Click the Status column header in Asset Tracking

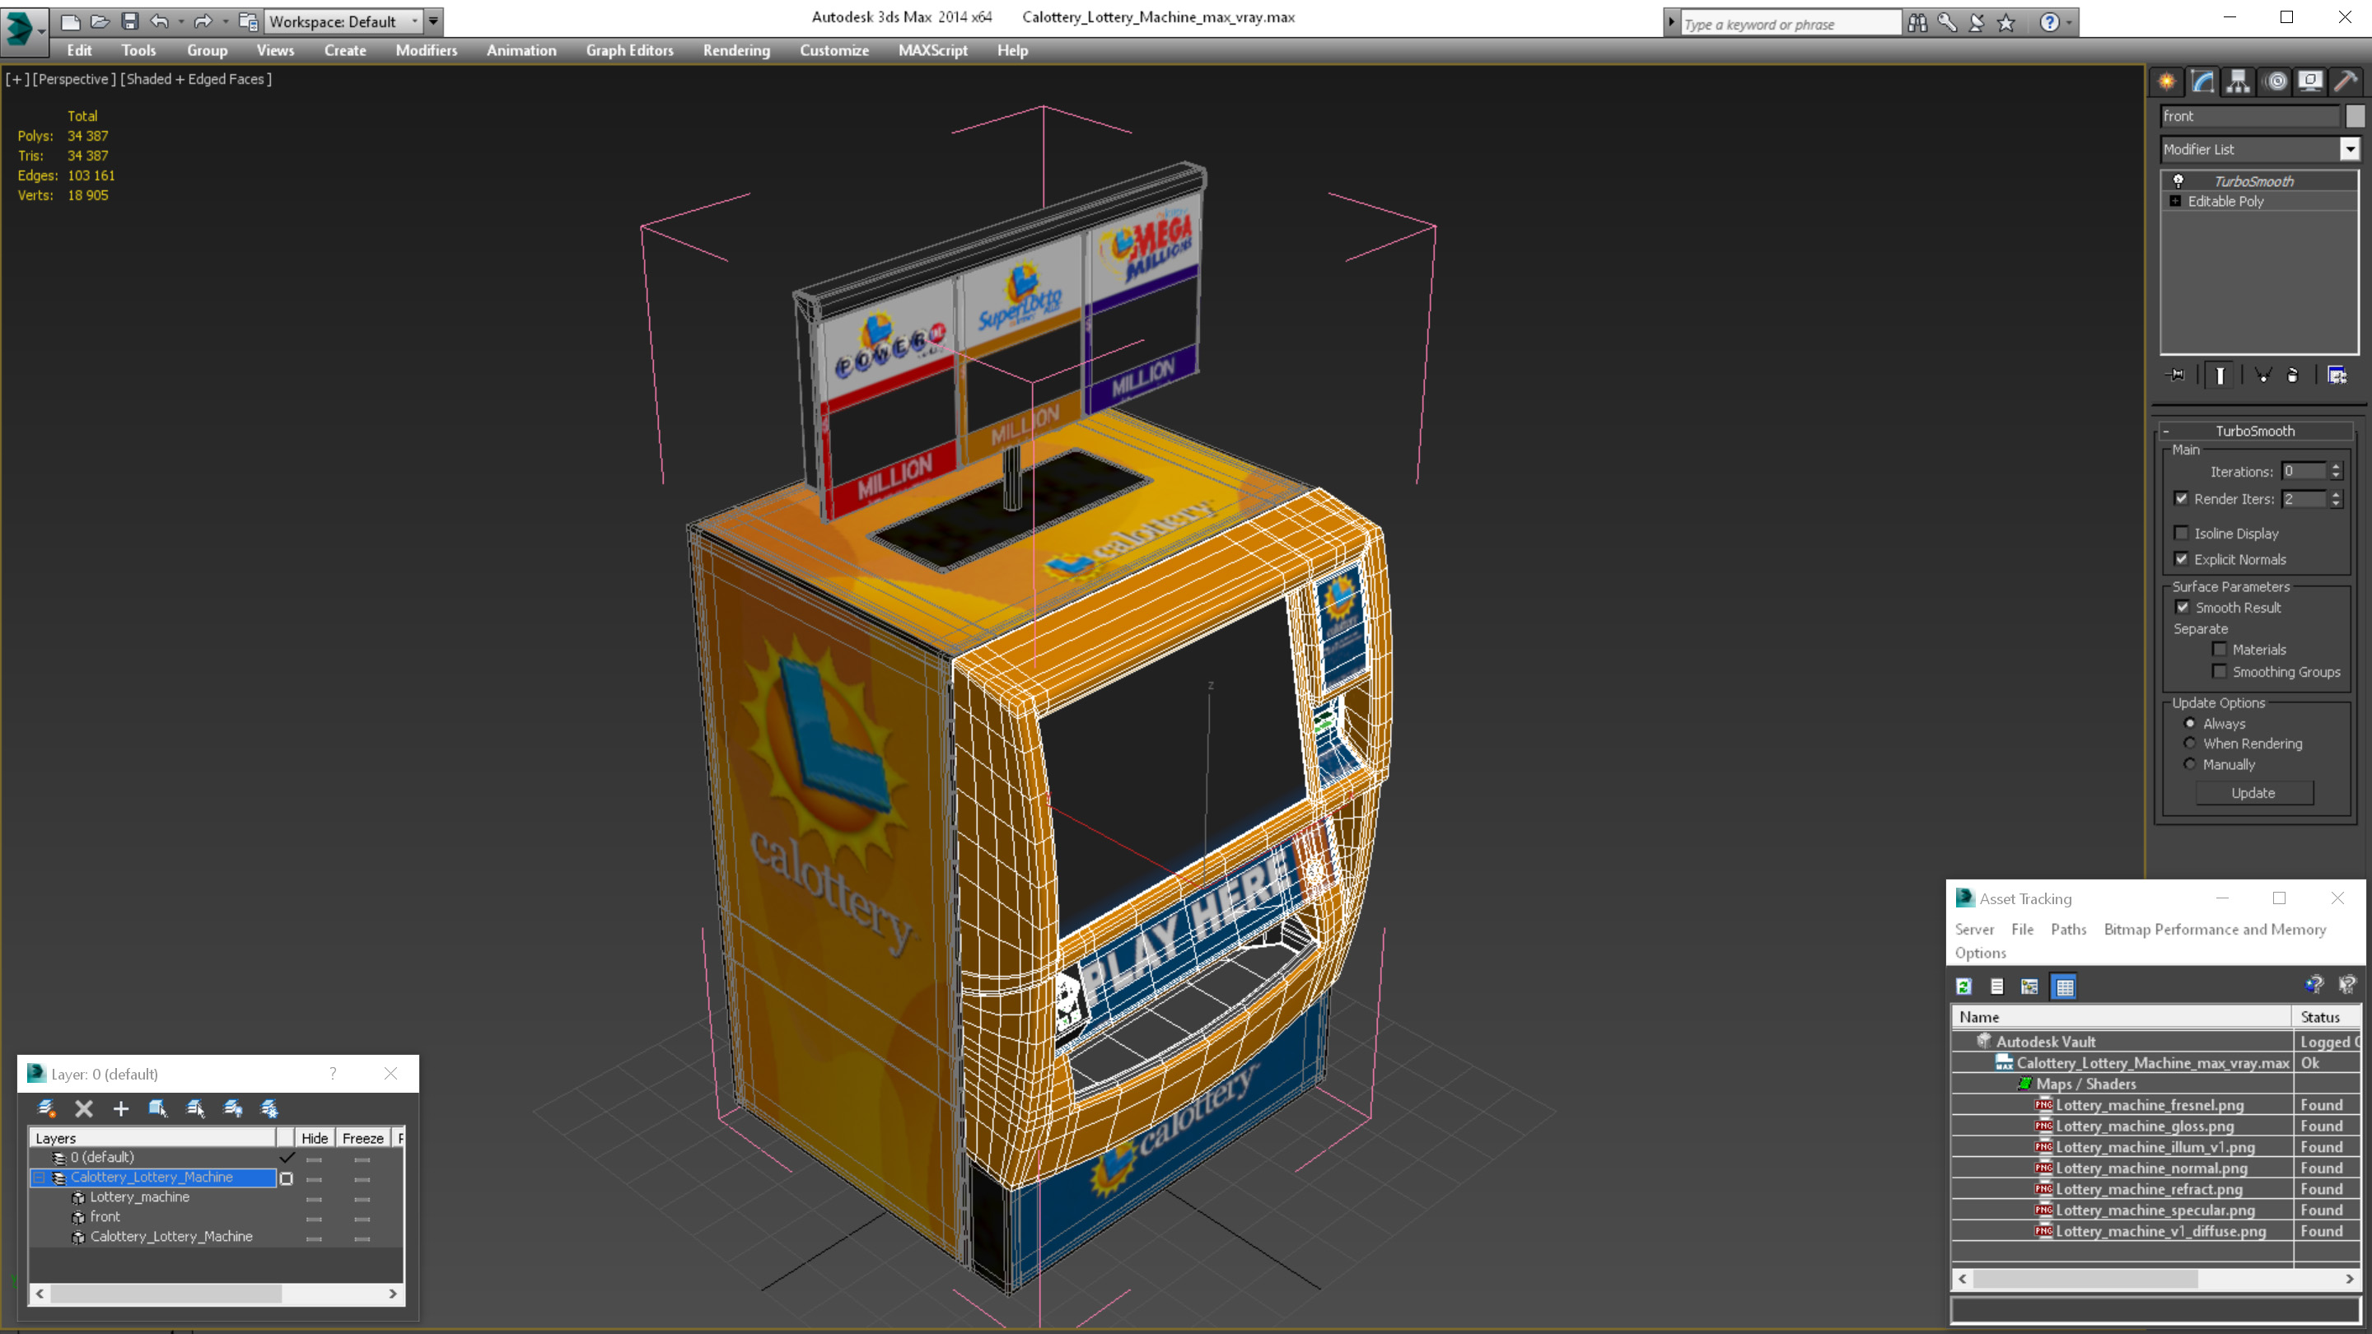(x=2326, y=1016)
